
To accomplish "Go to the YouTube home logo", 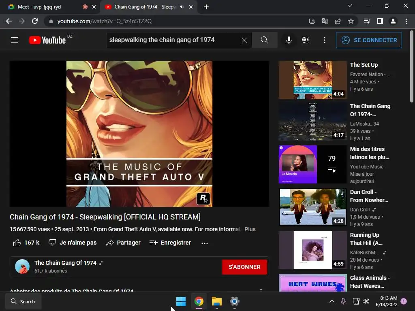I will tap(47, 40).
